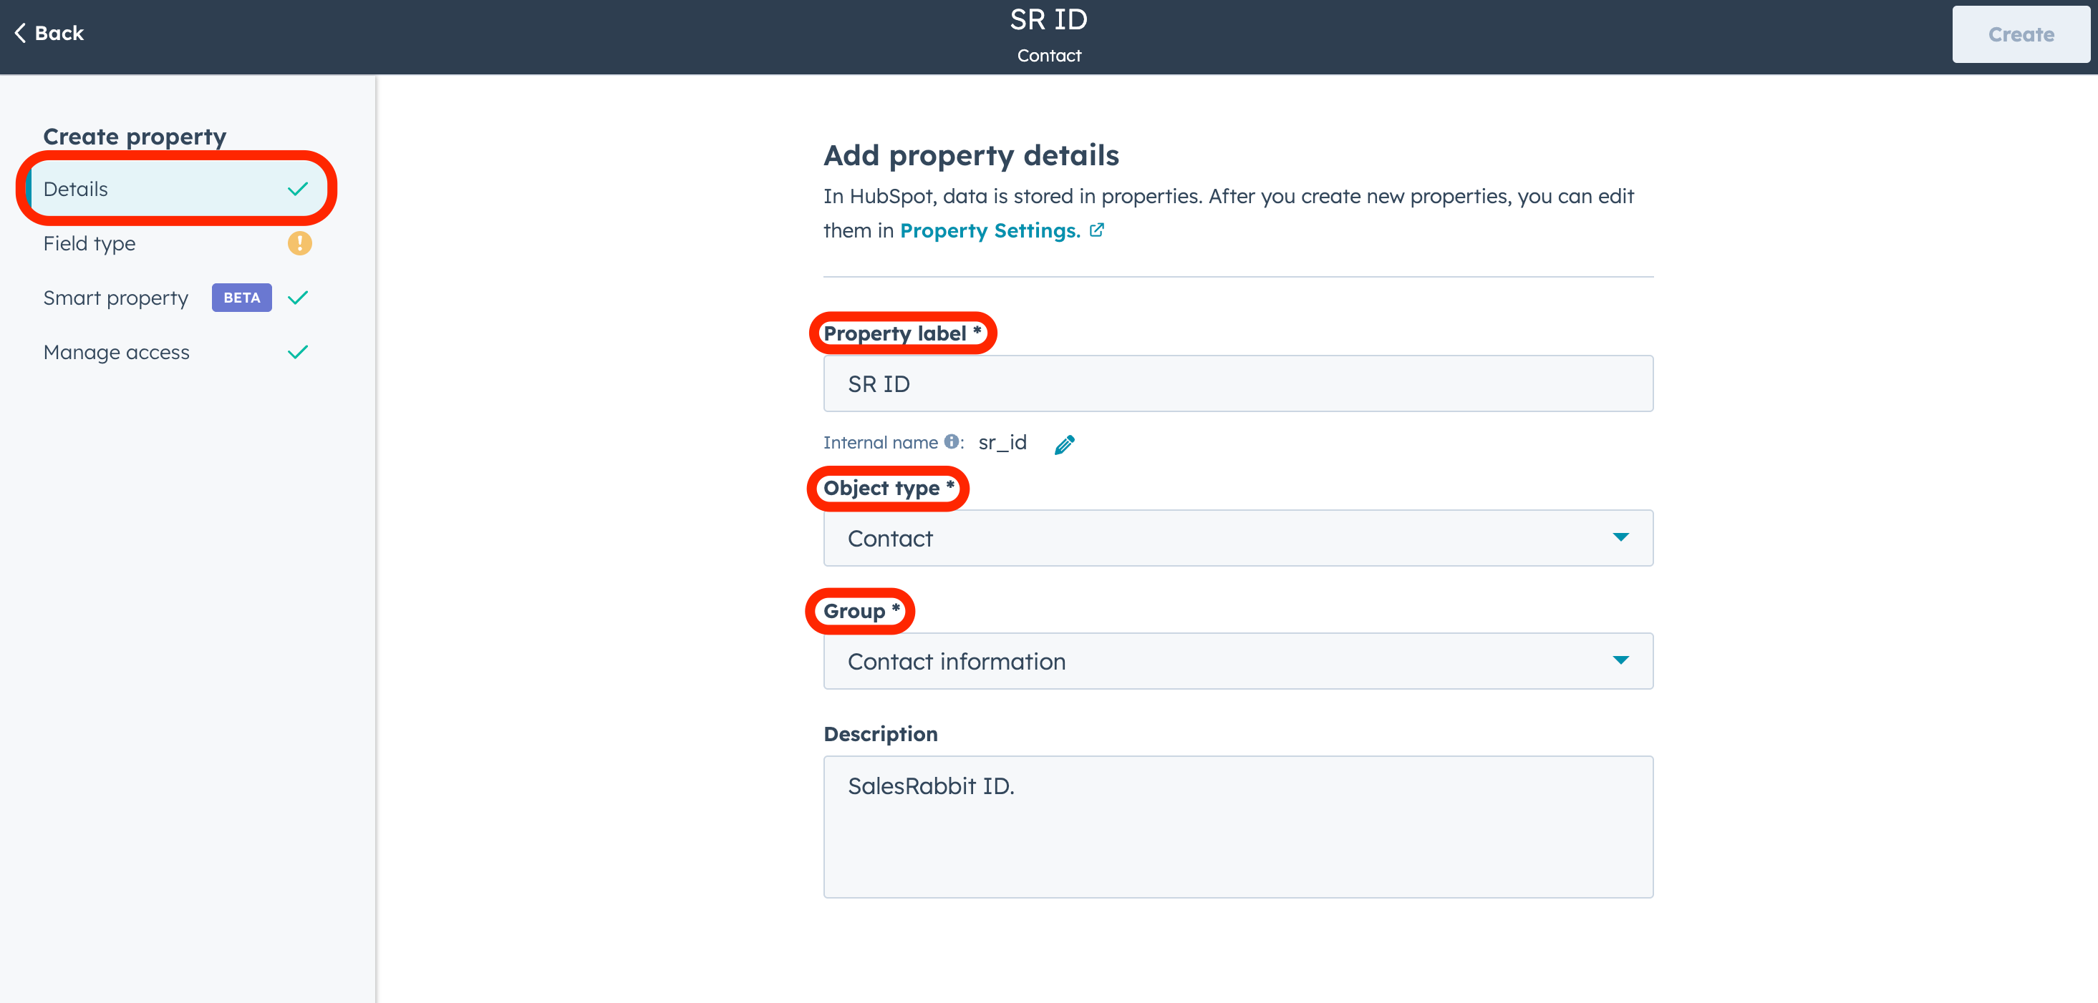The height and width of the screenshot is (1003, 2098).
Task: Expand the Contact object type selector arrow
Action: pos(1622,538)
